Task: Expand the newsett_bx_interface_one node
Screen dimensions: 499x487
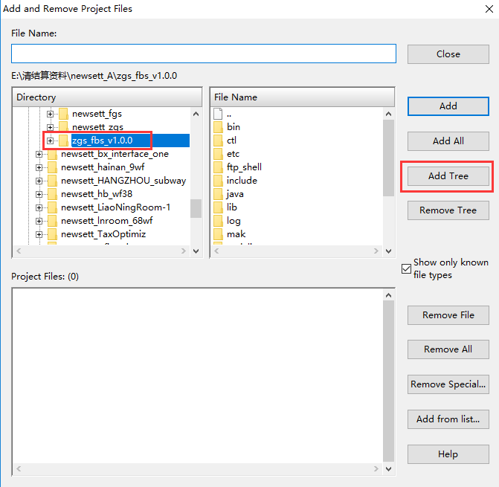Action: coord(39,154)
